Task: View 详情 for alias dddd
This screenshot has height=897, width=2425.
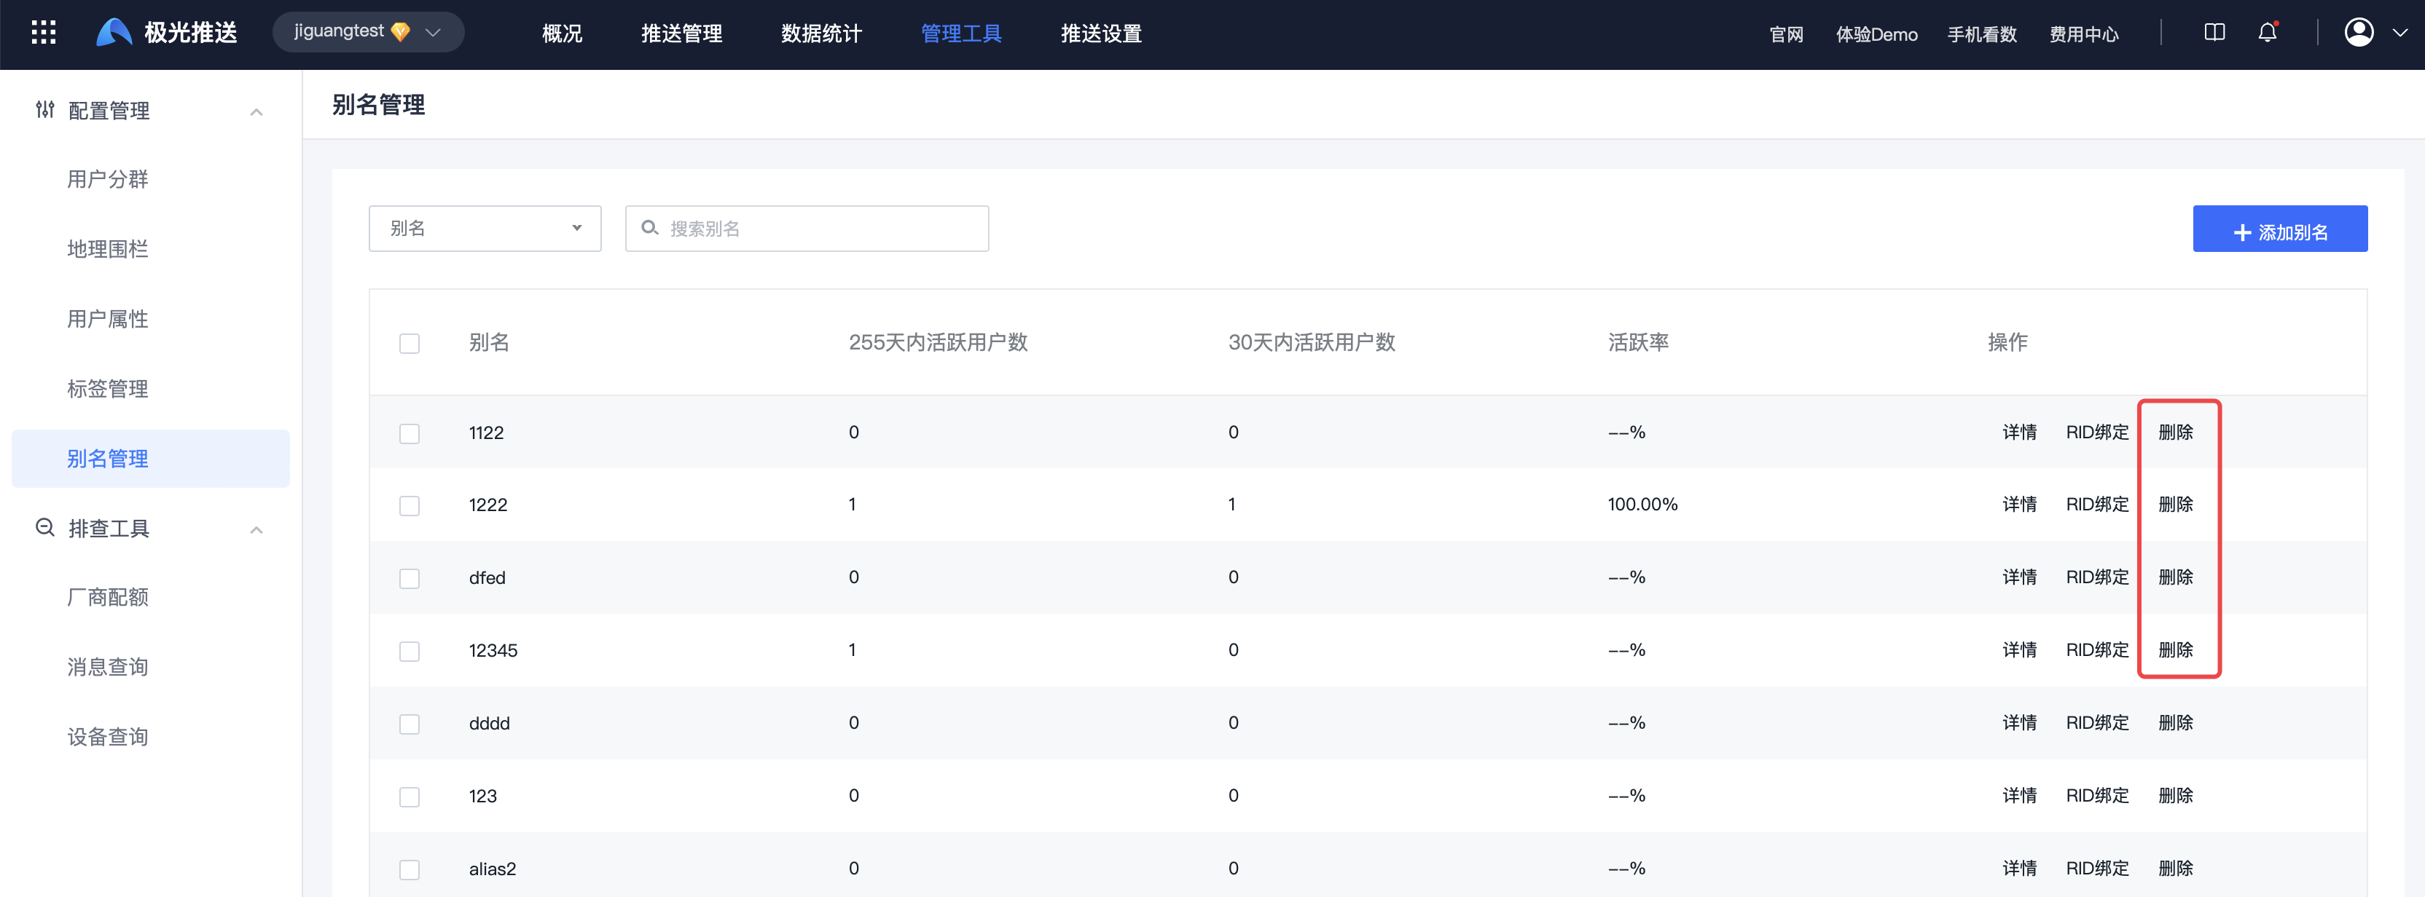Action: [2019, 723]
